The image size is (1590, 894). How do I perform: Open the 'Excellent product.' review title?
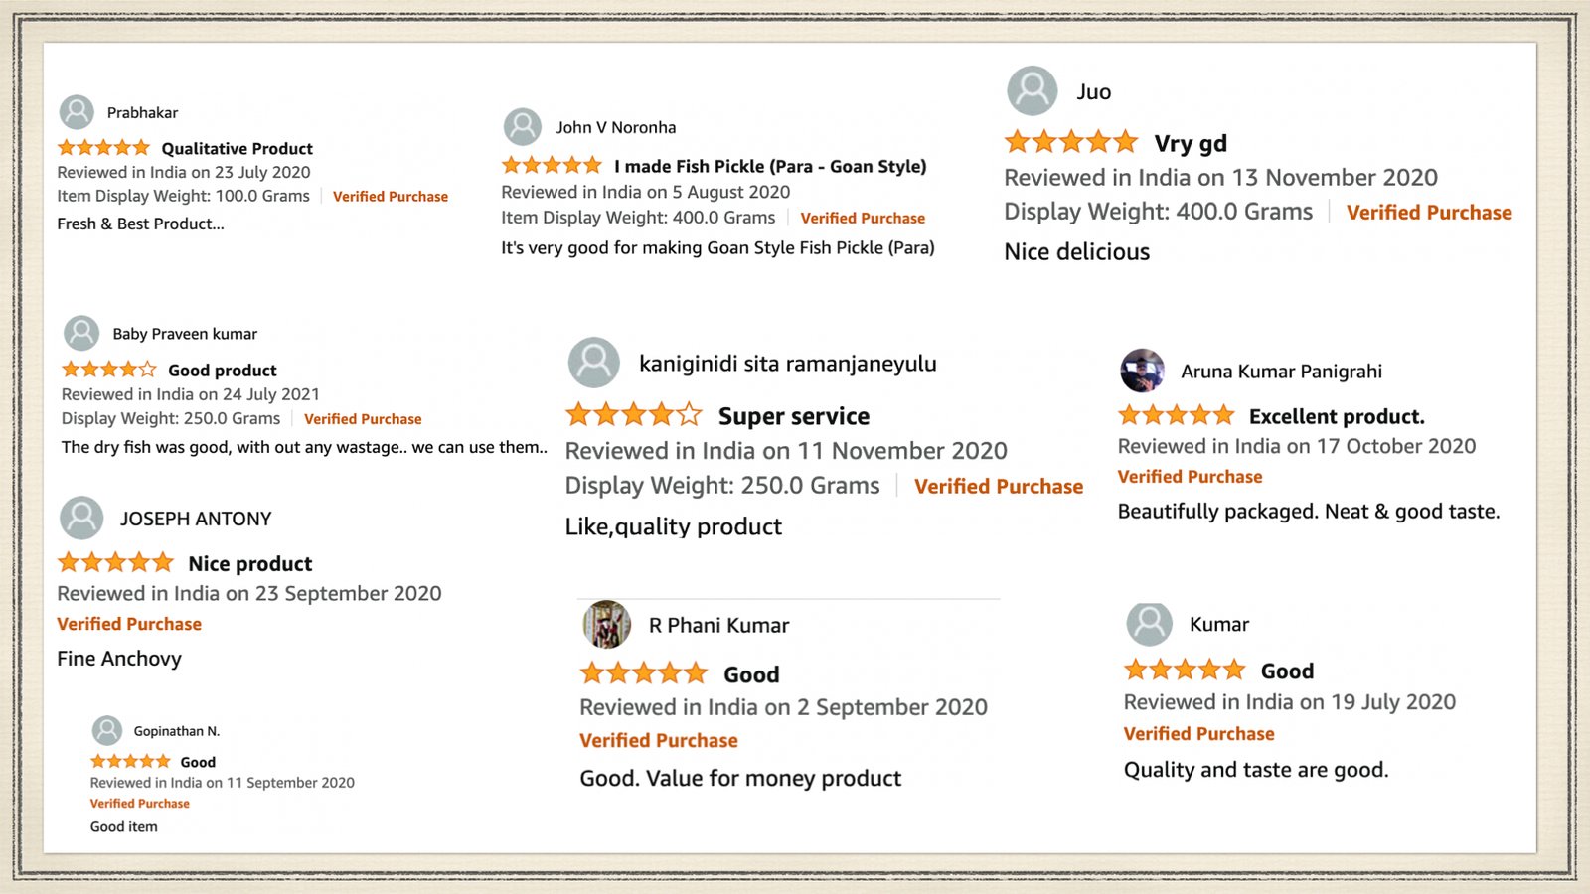(1337, 416)
